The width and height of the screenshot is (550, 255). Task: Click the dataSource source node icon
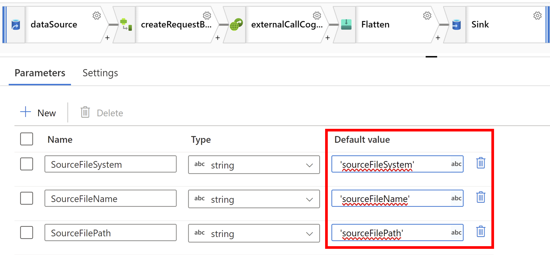(16, 25)
